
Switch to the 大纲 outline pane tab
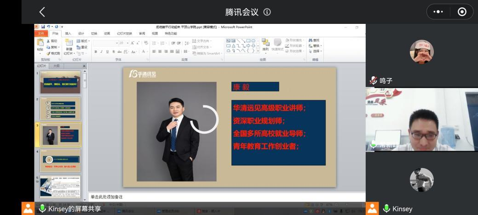click(56, 66)
